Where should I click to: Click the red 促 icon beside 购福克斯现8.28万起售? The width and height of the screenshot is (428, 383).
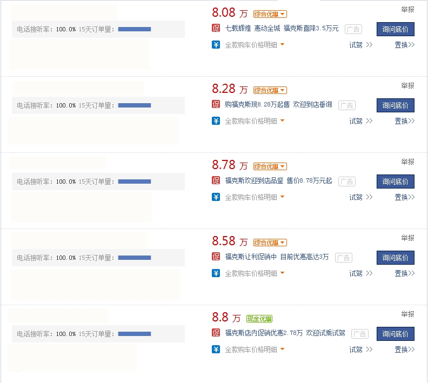216,105
